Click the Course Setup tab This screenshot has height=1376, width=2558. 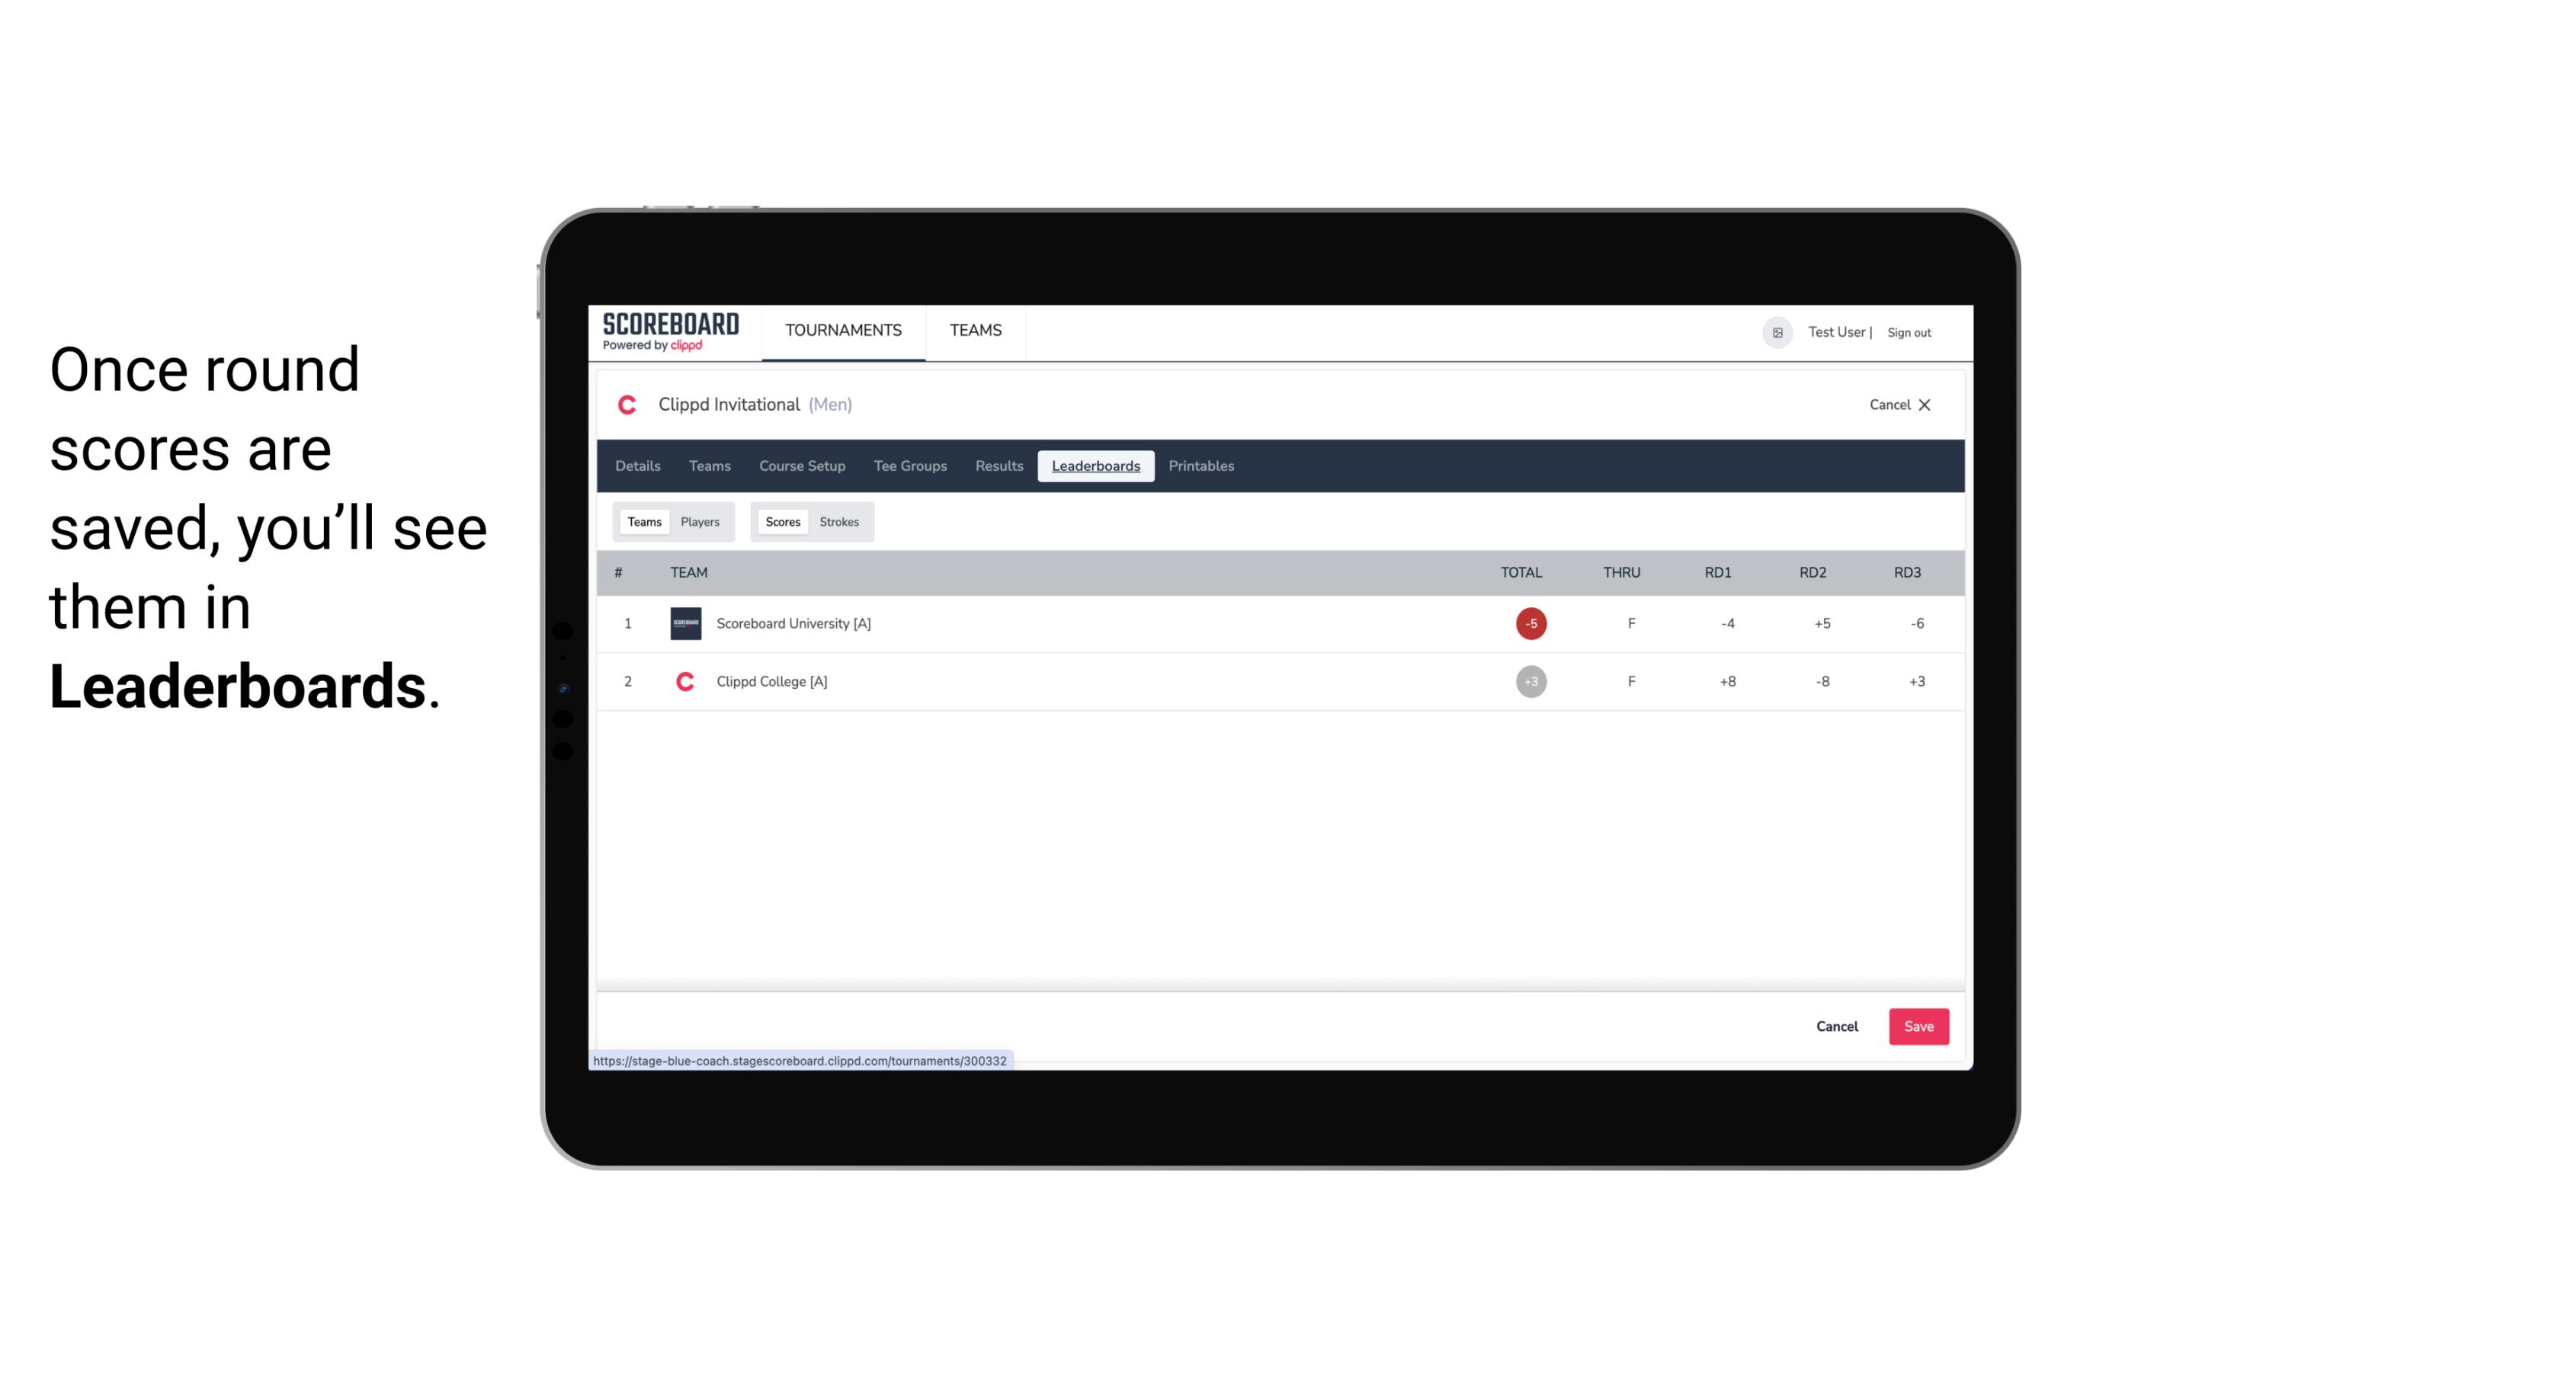[x=802, y=466]
